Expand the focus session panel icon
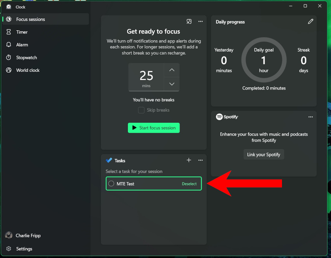Screen dimensions: 331x258 [x=189, y=21]
